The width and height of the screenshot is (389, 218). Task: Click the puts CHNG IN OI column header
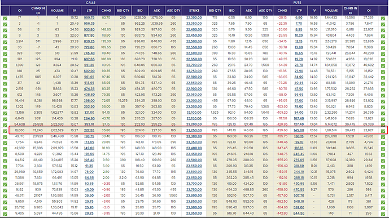coord(350,11)
